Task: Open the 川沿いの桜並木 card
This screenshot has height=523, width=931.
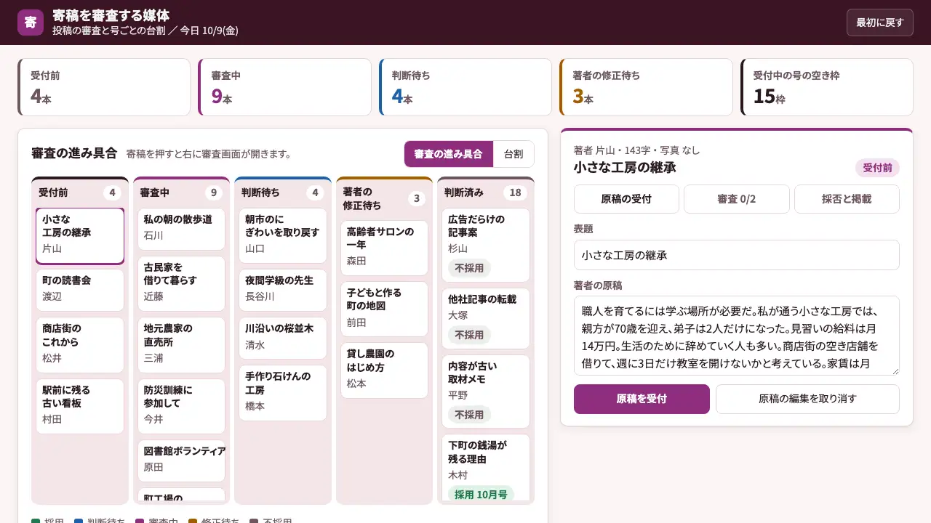Action: [283, 338]
